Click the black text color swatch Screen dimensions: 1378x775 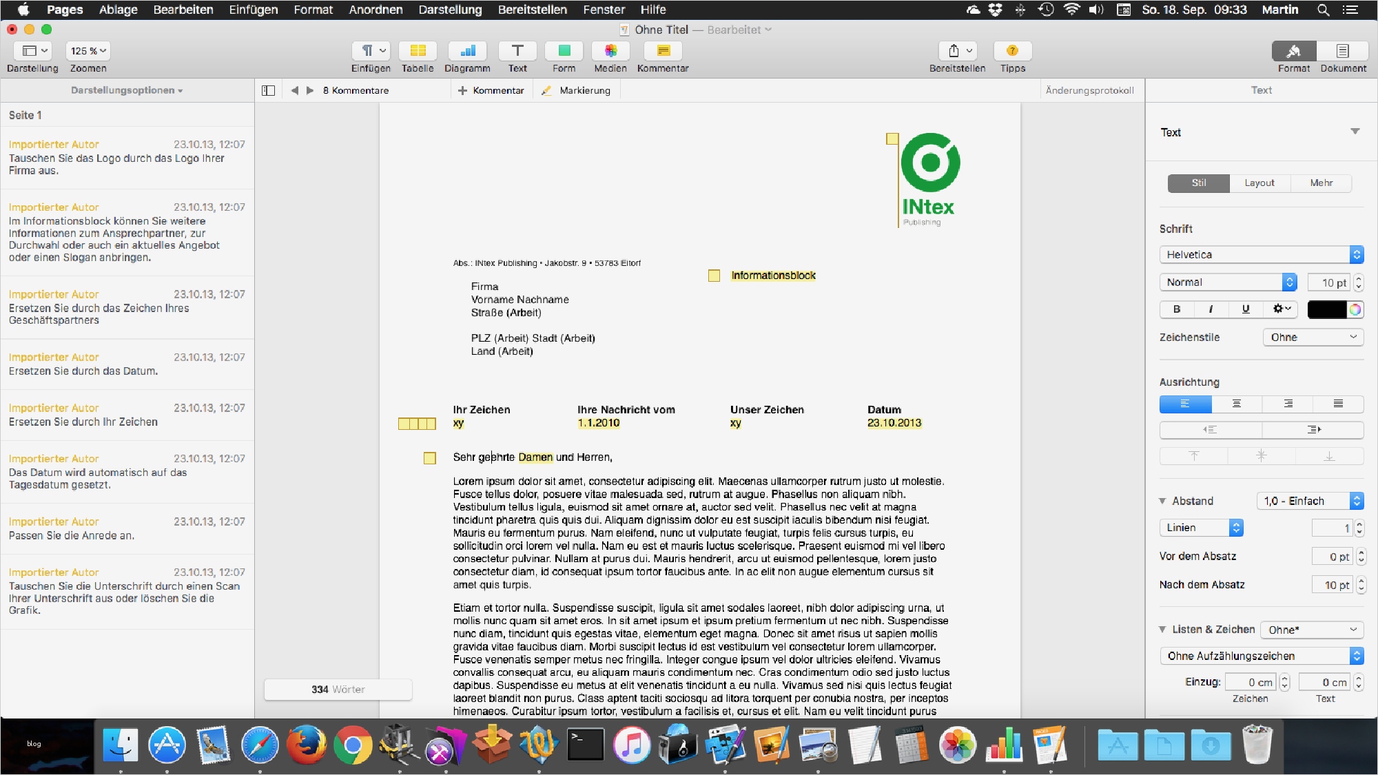(x=1326, y=309)
